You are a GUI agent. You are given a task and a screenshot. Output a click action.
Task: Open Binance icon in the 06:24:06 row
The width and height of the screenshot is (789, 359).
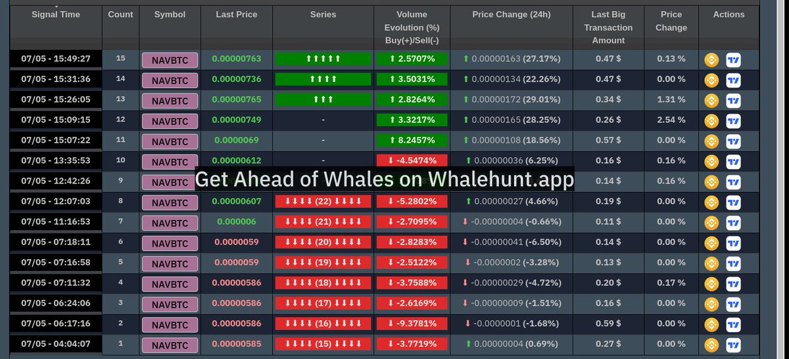coord(711,304)
